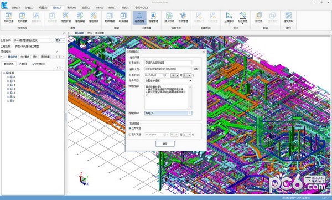The width and height of the screenshot is (332, 200).
Task: Select the 定时发送 radio button
Action: coord(130,135)
